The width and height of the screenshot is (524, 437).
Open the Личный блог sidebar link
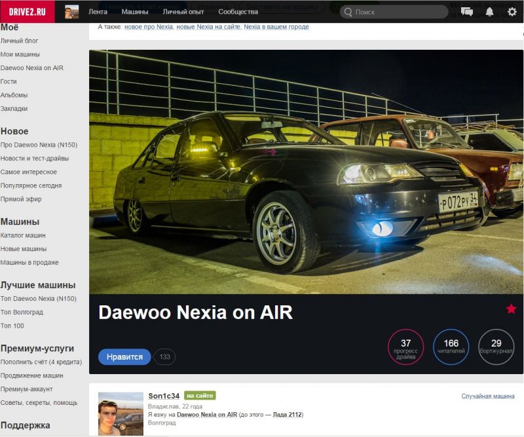pos(19,41)
